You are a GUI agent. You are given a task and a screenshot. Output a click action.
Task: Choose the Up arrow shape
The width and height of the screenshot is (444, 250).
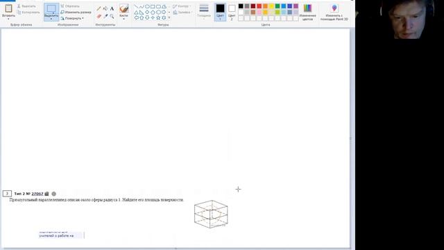pos(142,17)
